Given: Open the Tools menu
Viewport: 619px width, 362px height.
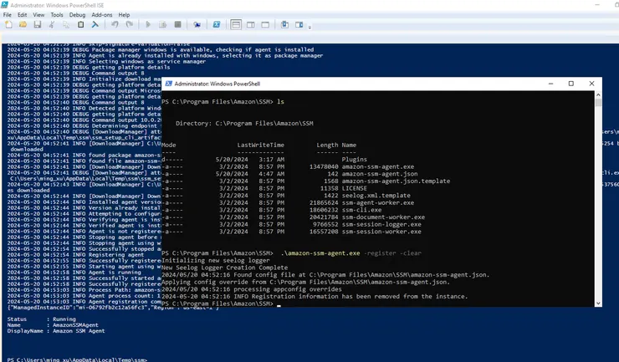Looking at the screenshot, I should click(x=56, y=14).
